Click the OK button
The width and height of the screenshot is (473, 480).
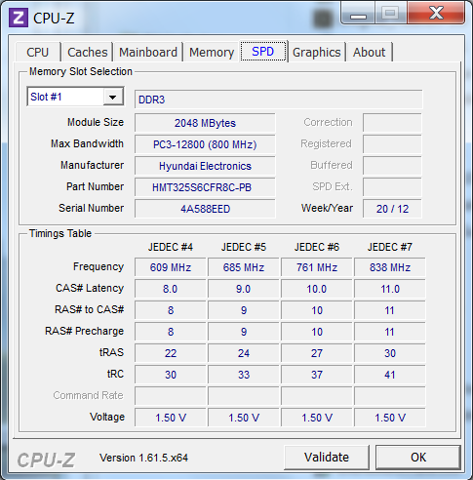click(x=418, y=458)
